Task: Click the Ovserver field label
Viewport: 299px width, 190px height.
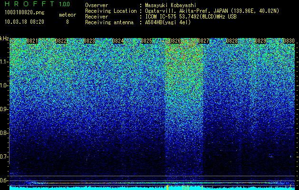Action: point(96,5)
